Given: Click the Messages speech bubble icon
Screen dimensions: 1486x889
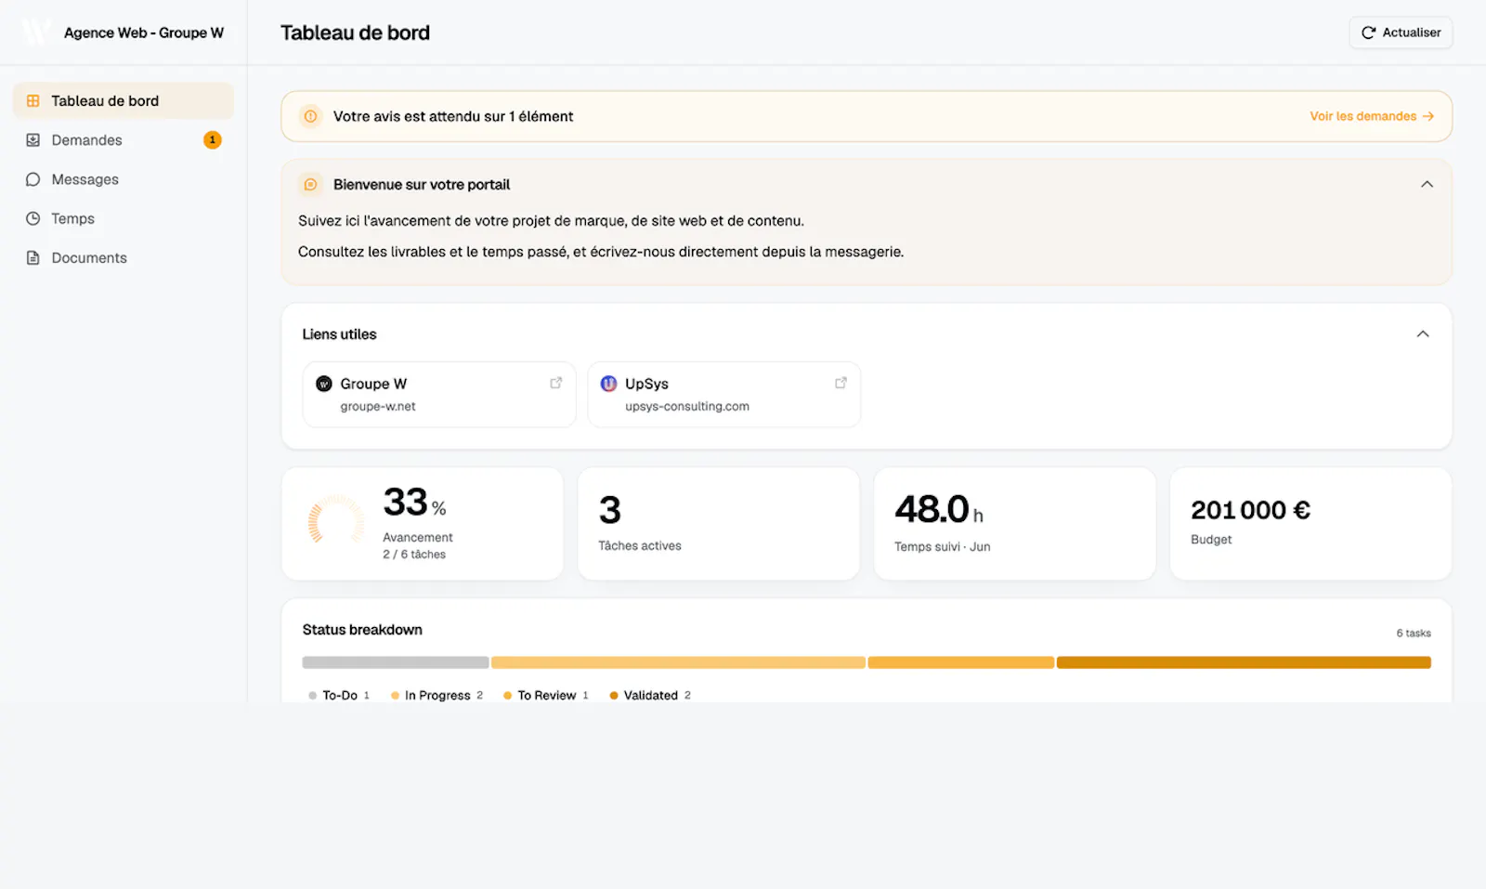Looking at the screenshot, I should click(x=33, y=179).
